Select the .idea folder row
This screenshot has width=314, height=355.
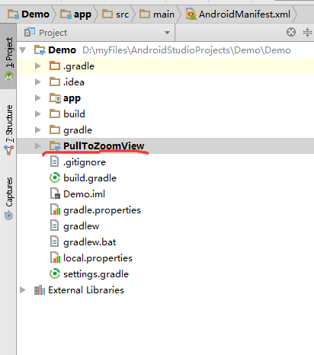click(x=165, y=82)
